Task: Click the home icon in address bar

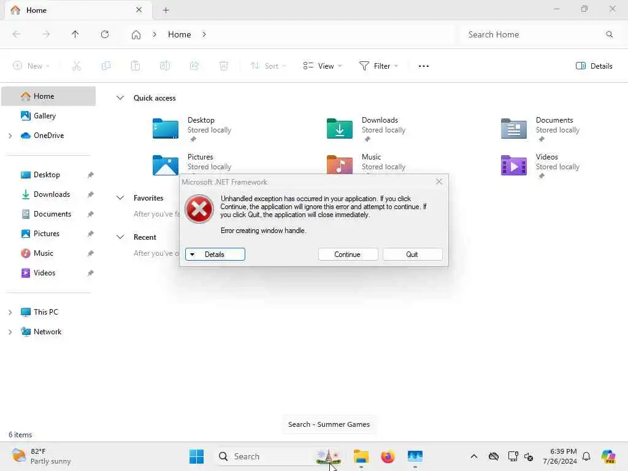Action: pyautogui.click(x=136, y=35)
